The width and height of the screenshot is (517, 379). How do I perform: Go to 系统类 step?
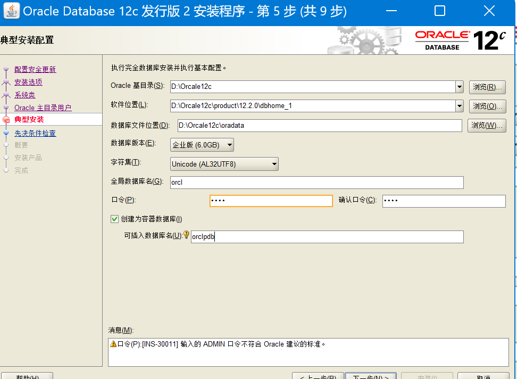[x=24, y=95]
